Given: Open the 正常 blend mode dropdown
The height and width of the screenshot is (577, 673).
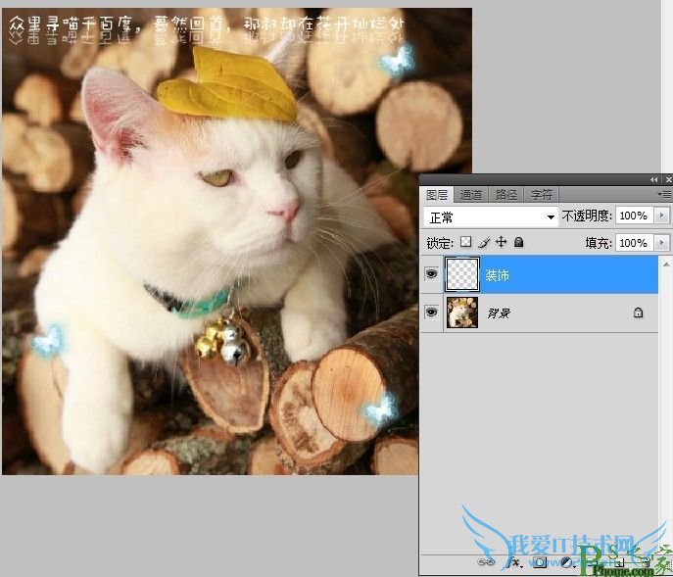Looking at the screenshot, I should point(491,217).
